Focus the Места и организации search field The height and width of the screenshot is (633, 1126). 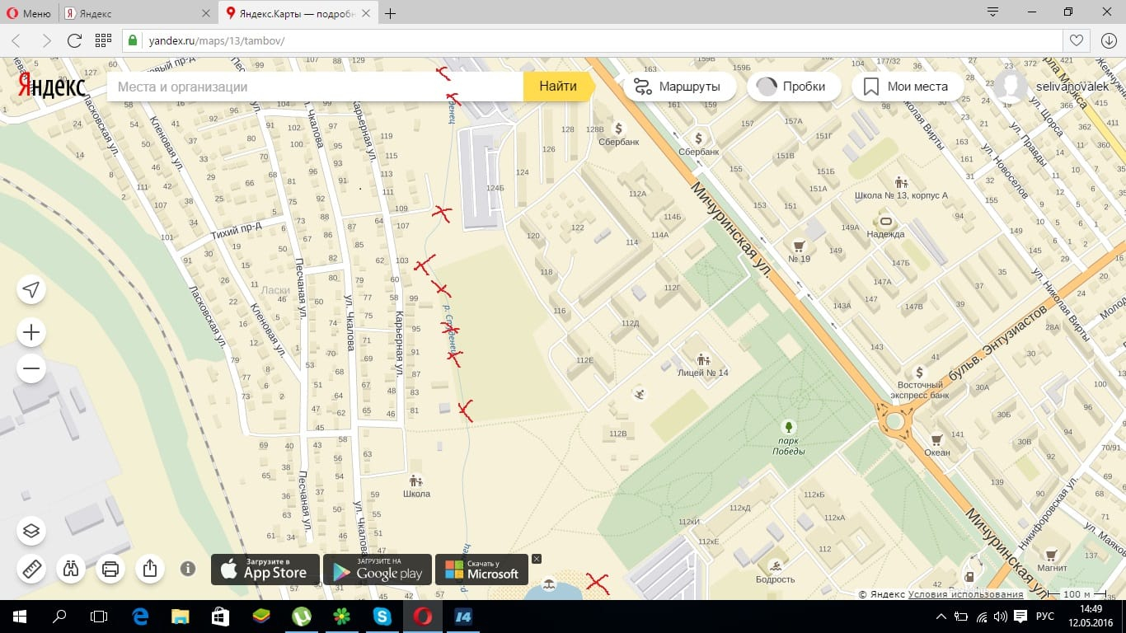[315, 87]
